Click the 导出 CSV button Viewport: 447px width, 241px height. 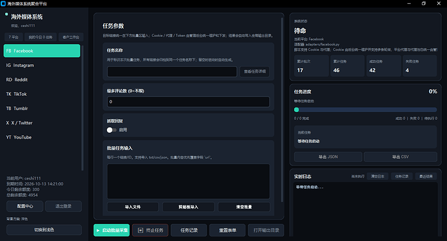[400, 157]
